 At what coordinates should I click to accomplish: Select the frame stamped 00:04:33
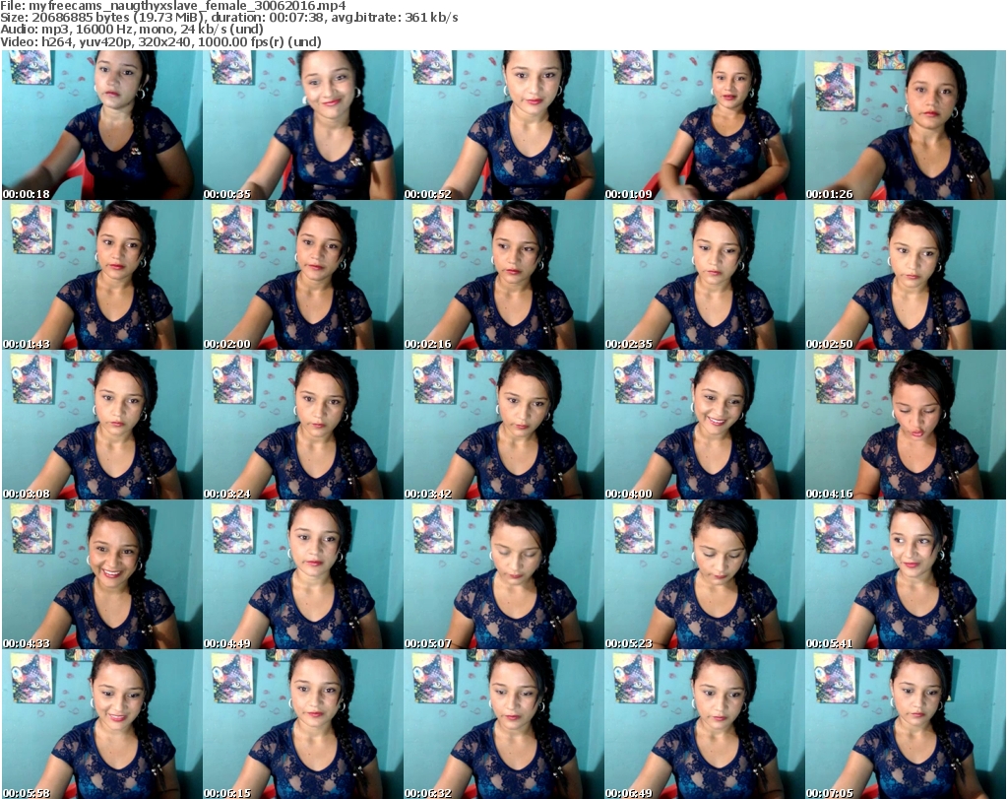coord(101,574)
